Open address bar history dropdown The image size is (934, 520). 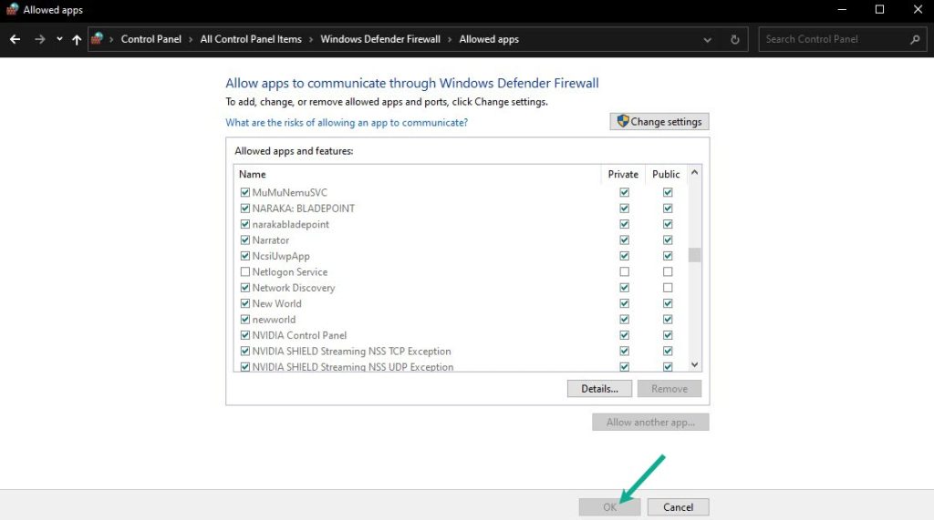click(707, 40)
